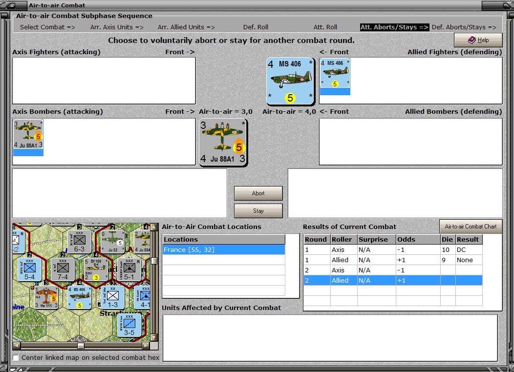The width and height of the screenshot is (514, 372).
Task: Click the Roller column header
Action: pos(344,239)
